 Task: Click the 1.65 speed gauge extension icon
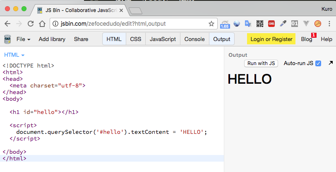[x=225, y=24]
